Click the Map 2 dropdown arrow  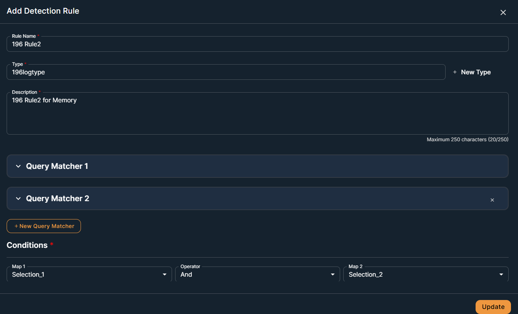coord(501,275)
